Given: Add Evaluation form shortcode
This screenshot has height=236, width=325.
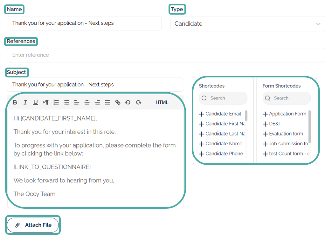Looking at the screenshot, I should click(x=283, y=134).
